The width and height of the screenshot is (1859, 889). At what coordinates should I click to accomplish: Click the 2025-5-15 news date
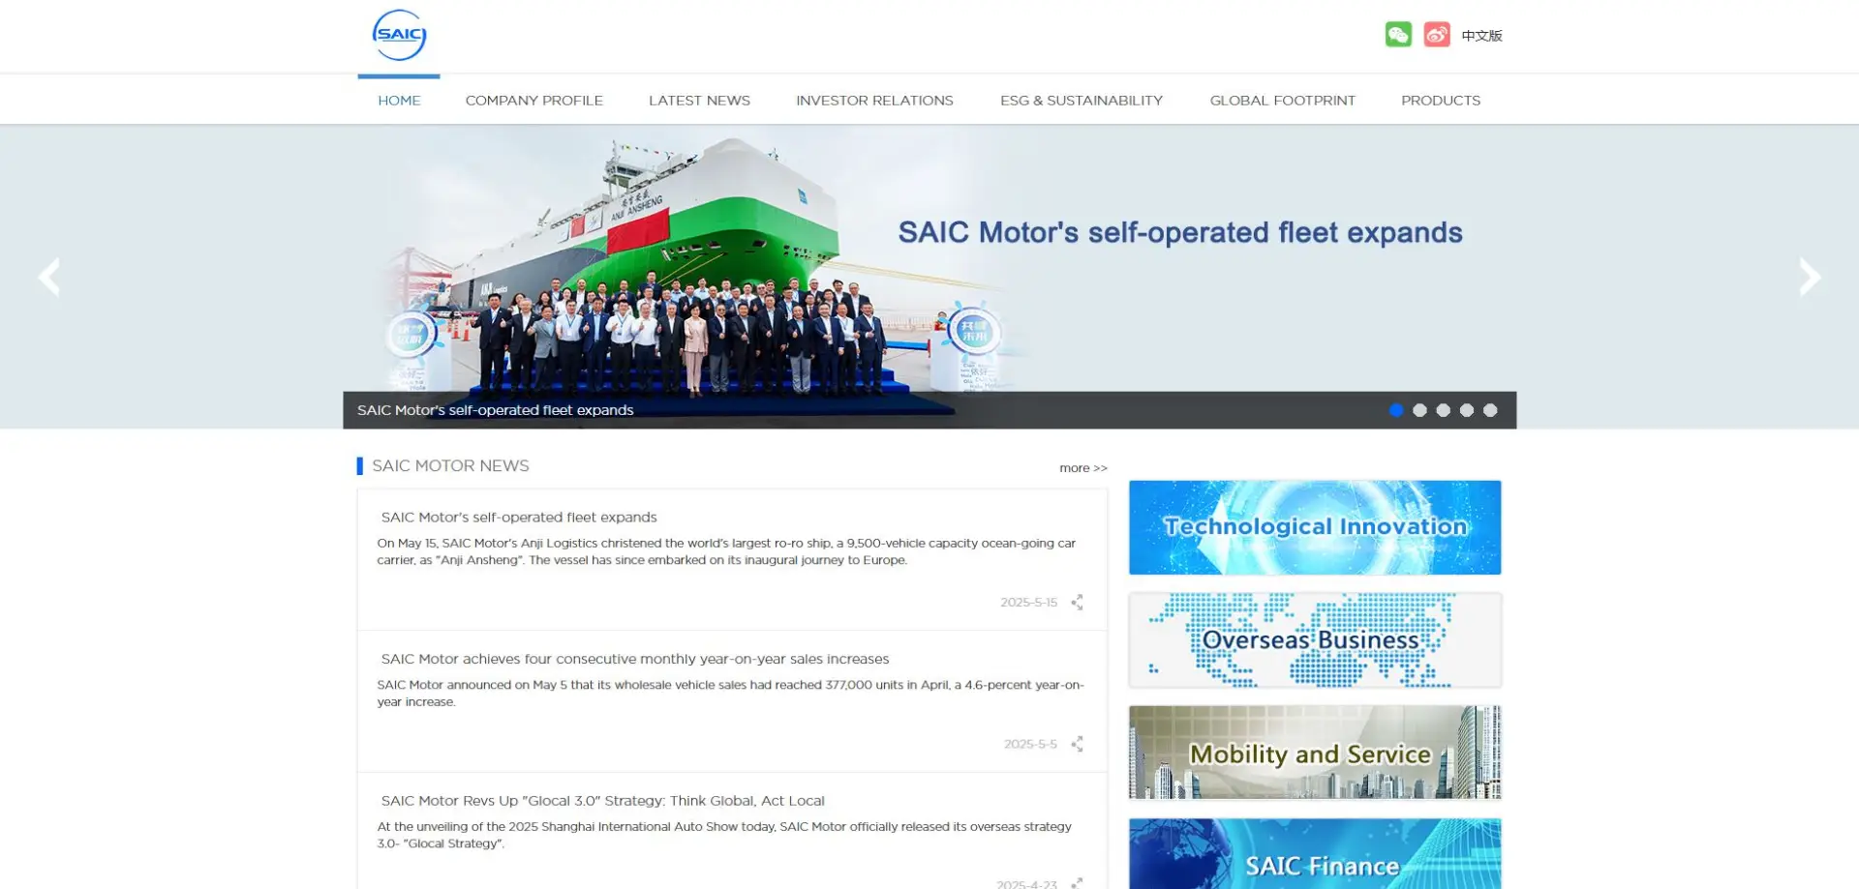[1028, 603]
